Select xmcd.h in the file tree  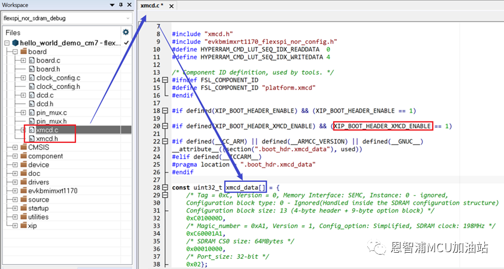tap(47, 139)
